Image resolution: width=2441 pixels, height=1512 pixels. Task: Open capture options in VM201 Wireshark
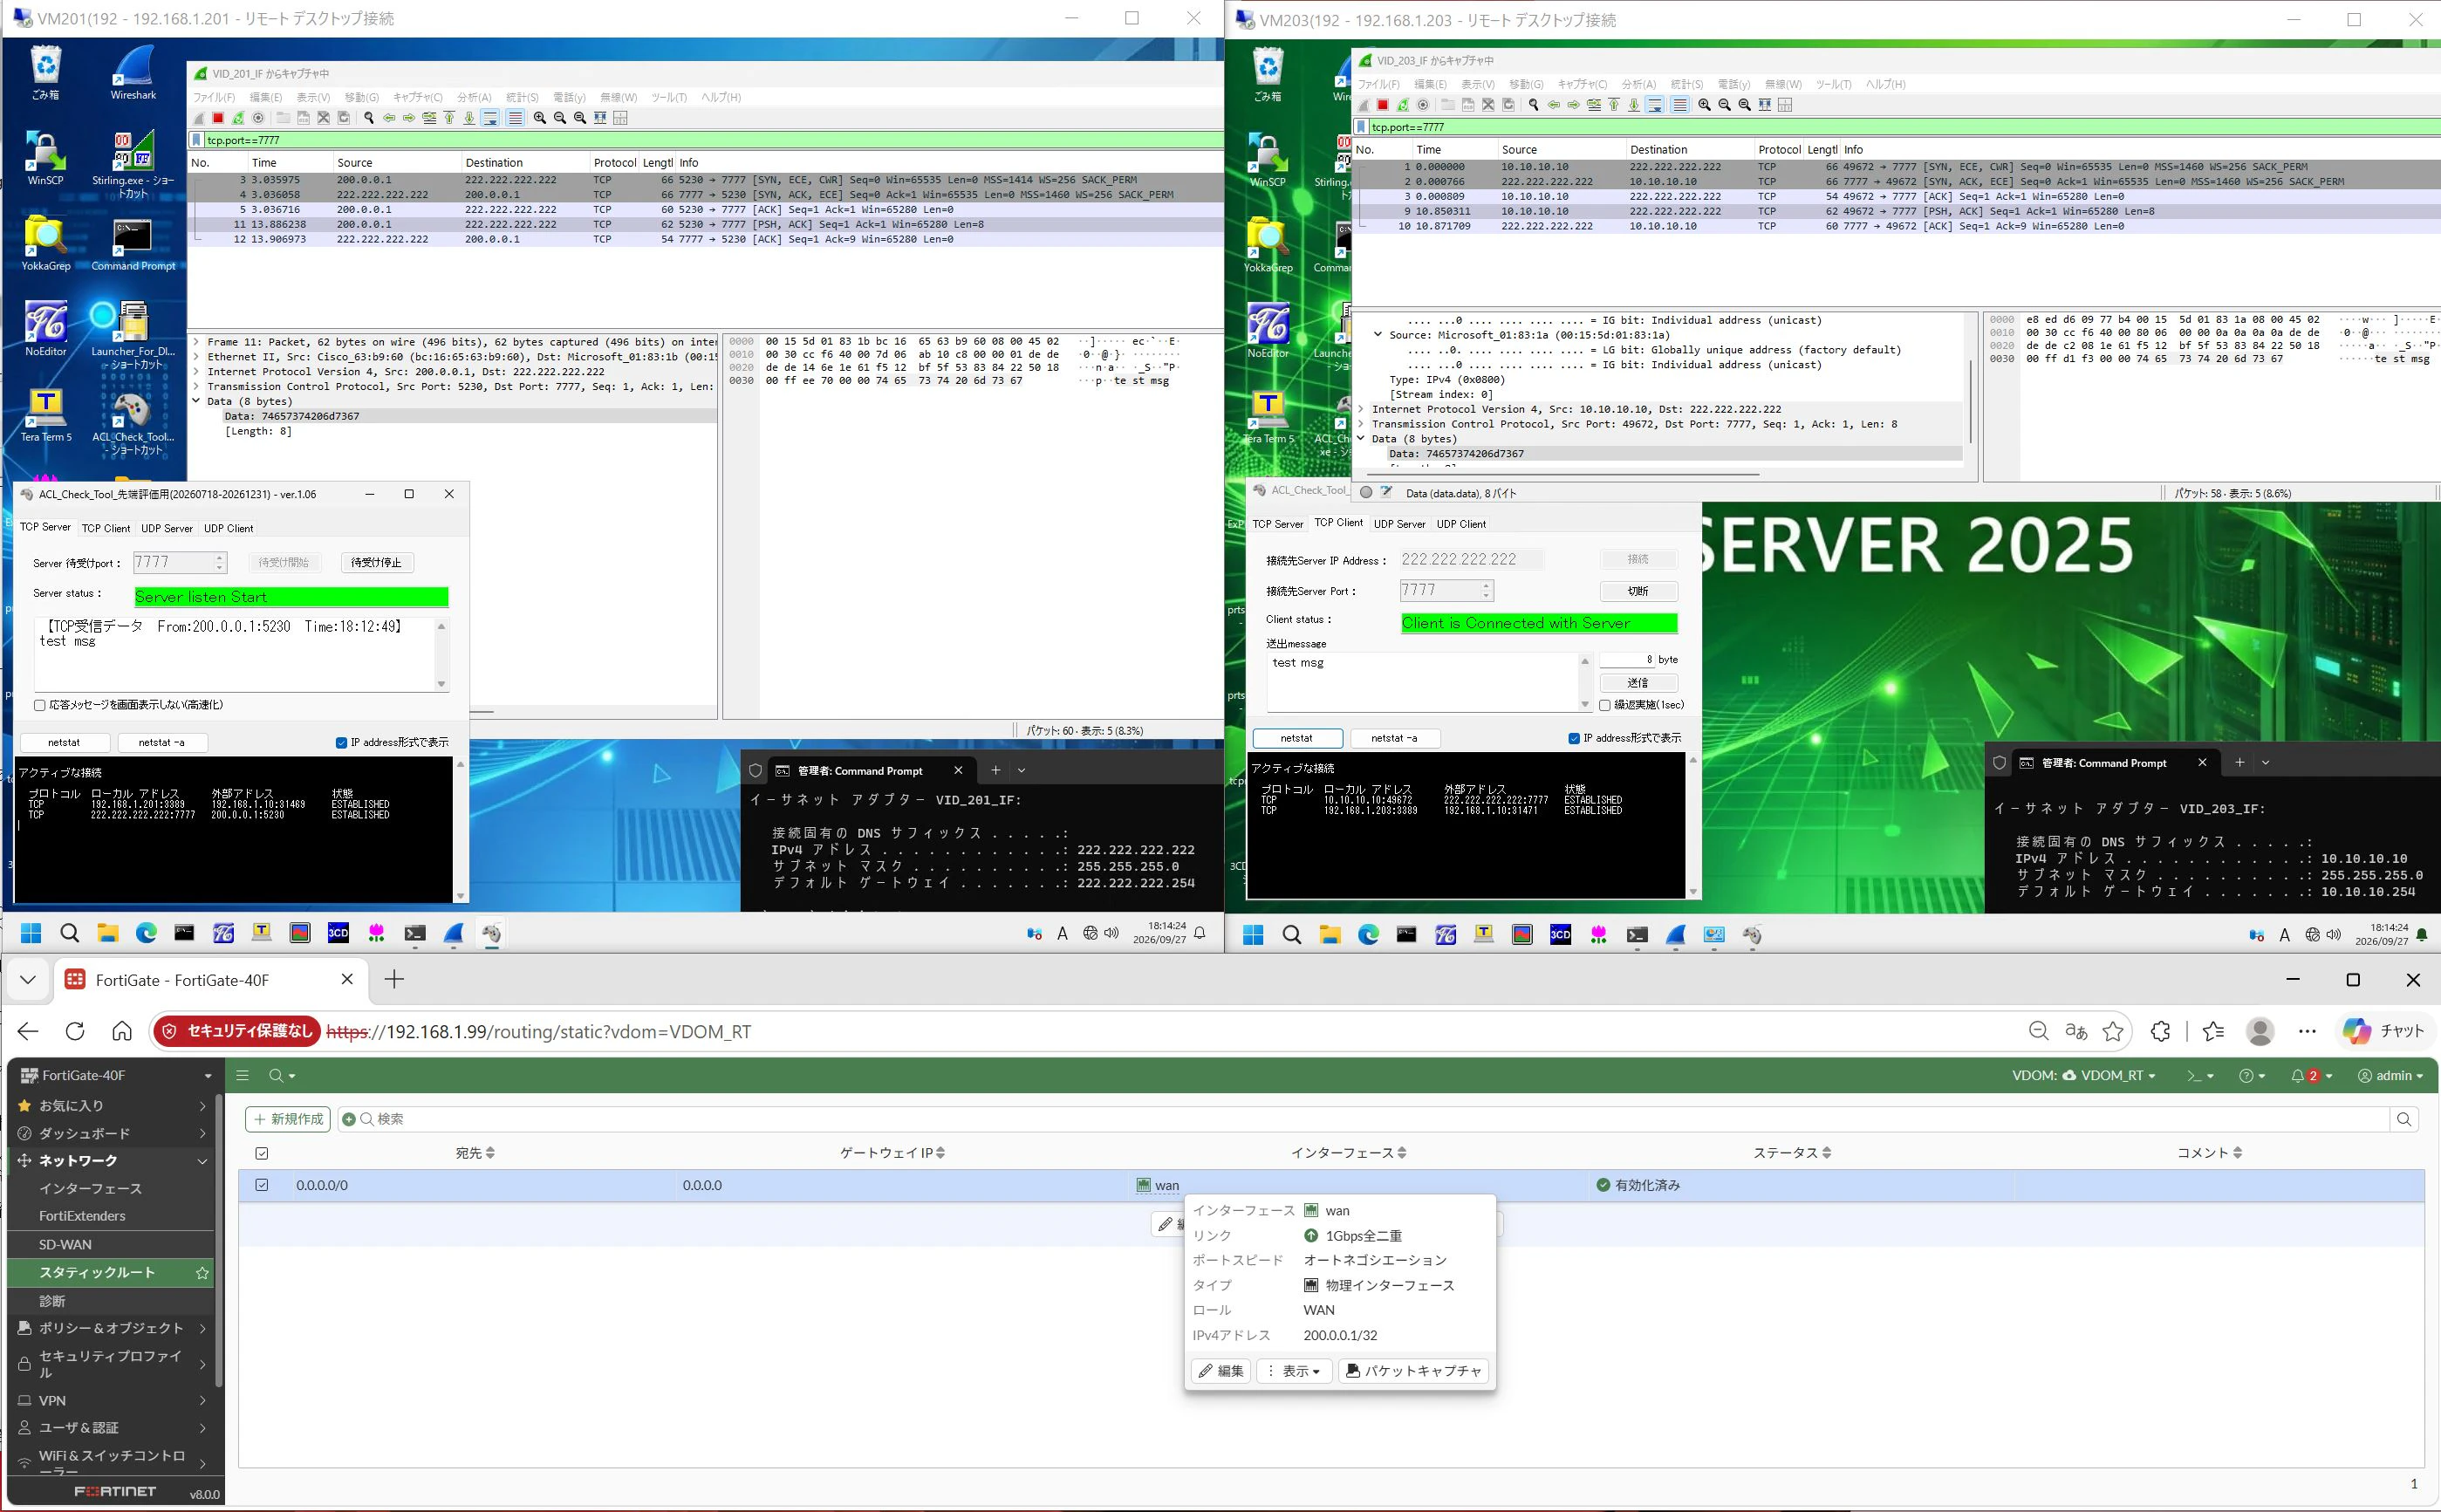(x=258, y=118)
